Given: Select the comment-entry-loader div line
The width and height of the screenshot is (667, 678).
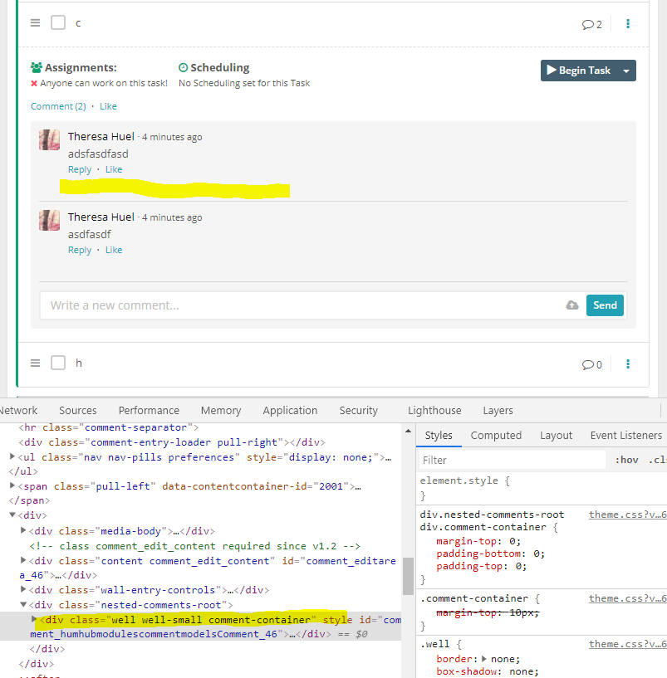Looking at the screenshot, I should pos(172,442).
